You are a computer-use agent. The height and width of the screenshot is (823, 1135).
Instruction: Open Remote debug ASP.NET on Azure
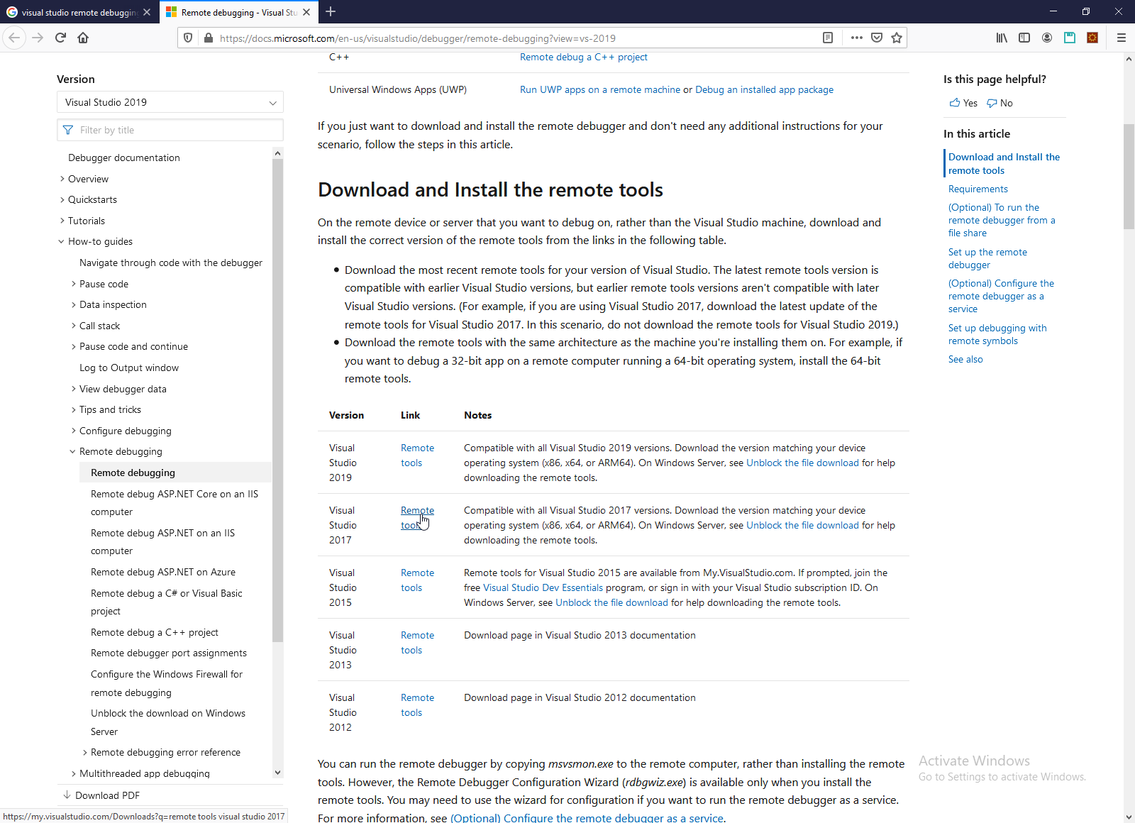[163, 572]
